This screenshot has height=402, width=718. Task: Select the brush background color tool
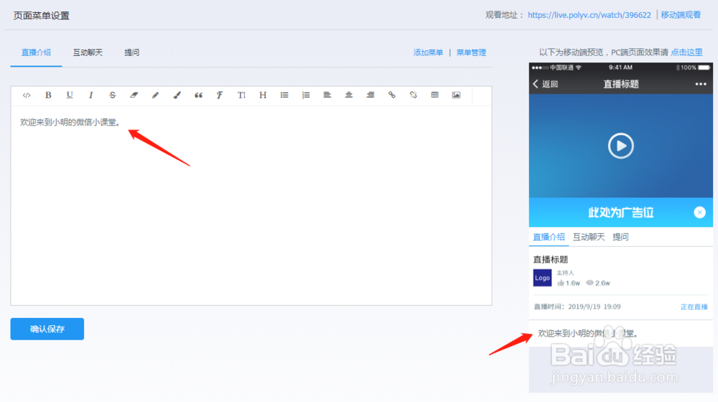pos(177,95)
